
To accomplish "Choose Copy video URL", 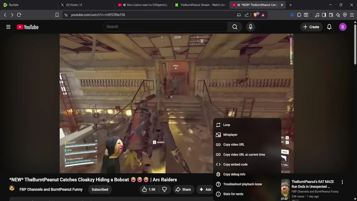I will coord(247,145).
